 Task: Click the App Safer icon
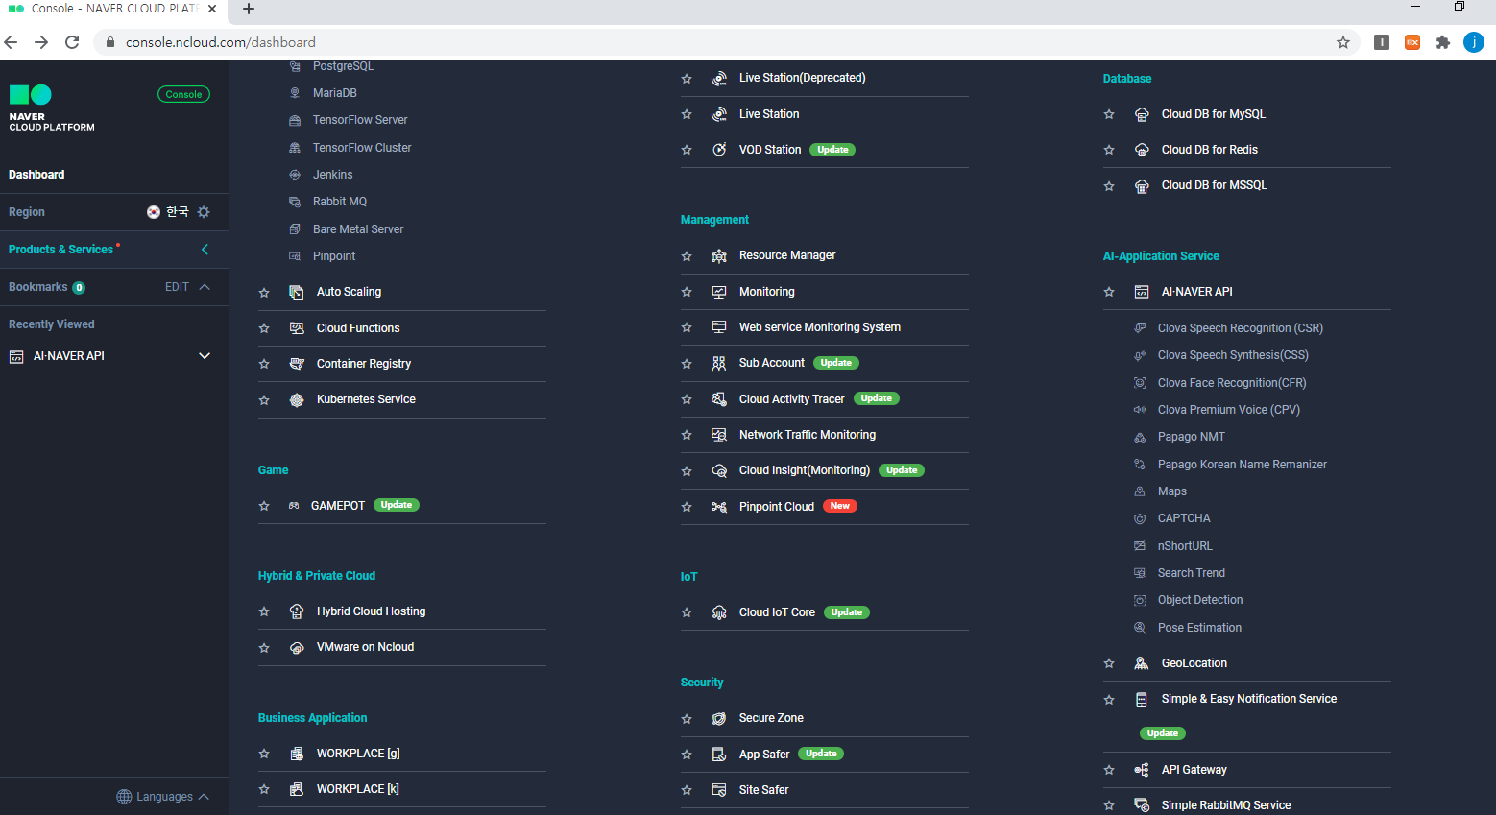click(x=719, y=755)
